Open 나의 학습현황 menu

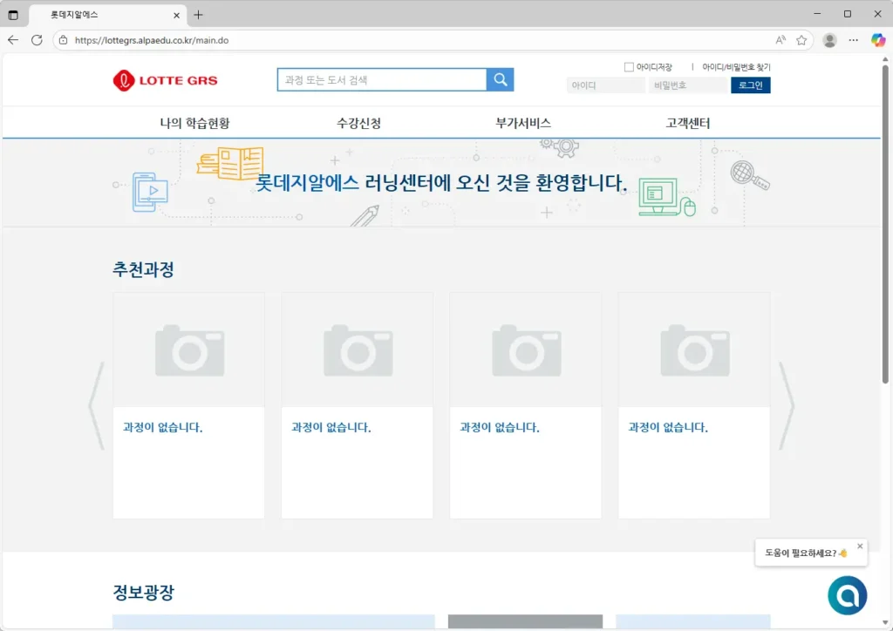[194, 123]
